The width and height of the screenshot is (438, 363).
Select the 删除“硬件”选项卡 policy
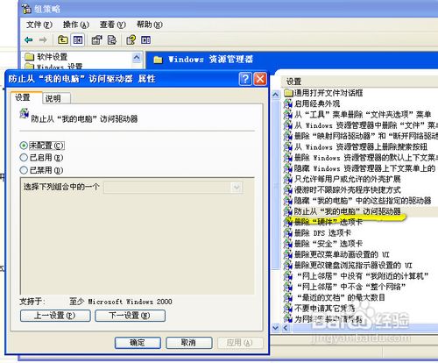pos(328,222)
